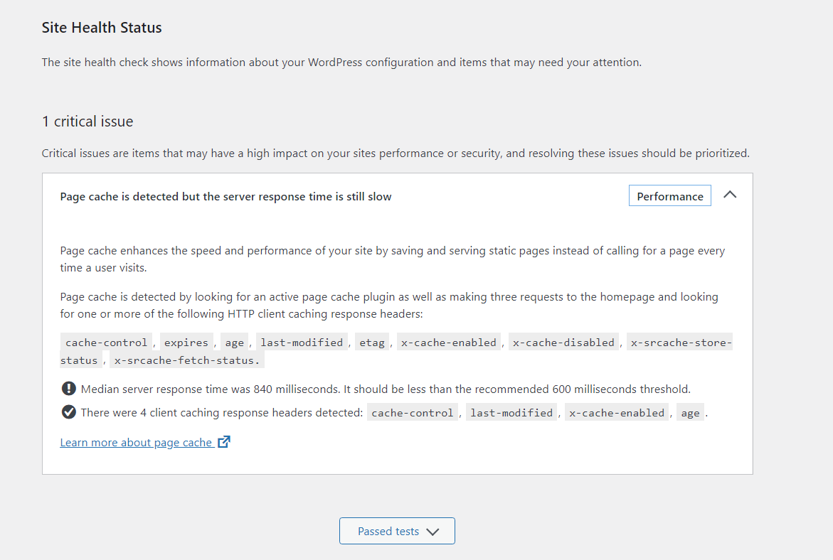833x560 pixels.
Task: Open Learn more about page cache link
Action: [x=136, y=442]
